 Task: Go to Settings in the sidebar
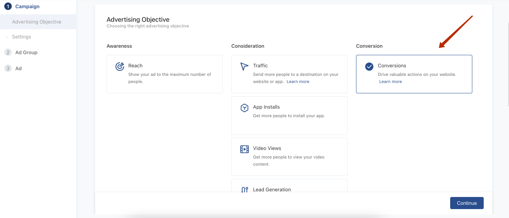(21, 37)
